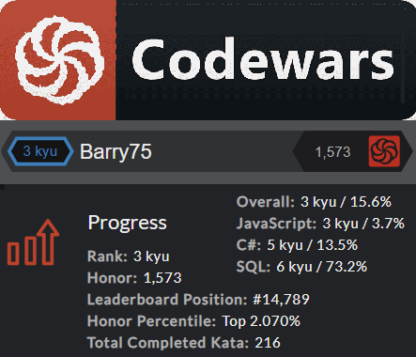The width and height of the screenshot is (416, 357).
Task: Click the Rank: 3 kyu line
Action: (x=129, y=256)
